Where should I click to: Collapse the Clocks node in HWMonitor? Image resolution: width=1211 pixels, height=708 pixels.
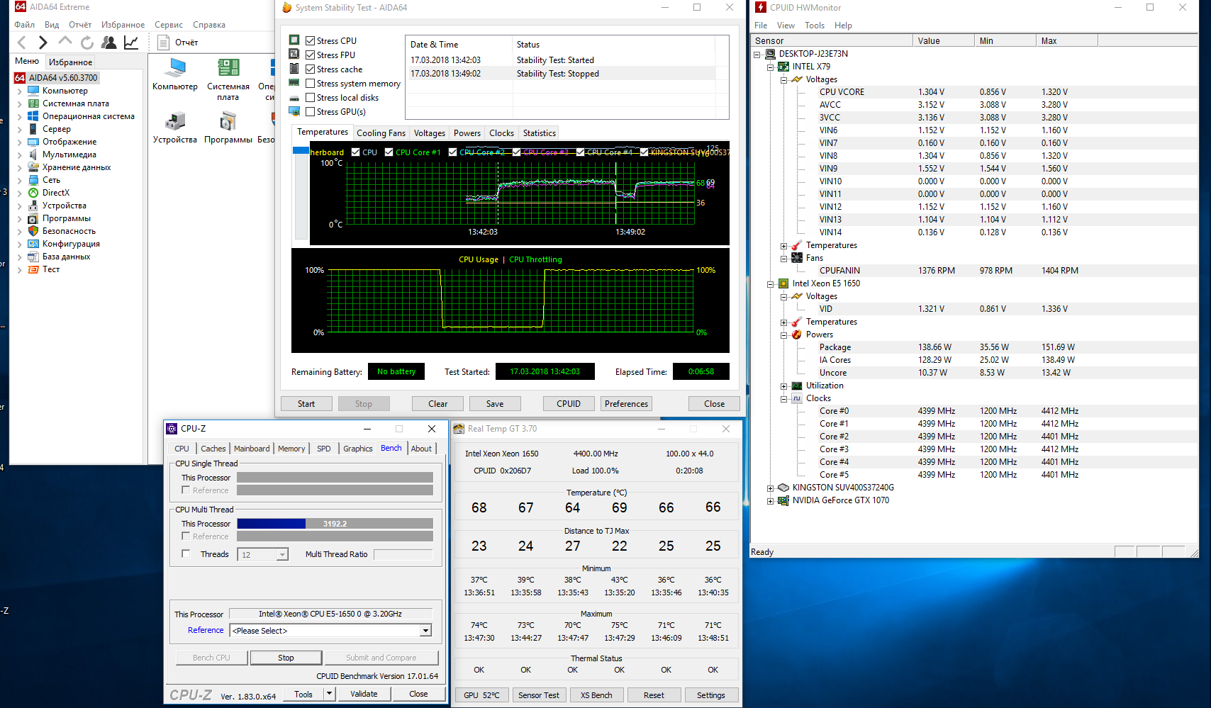tap(783, 398)
